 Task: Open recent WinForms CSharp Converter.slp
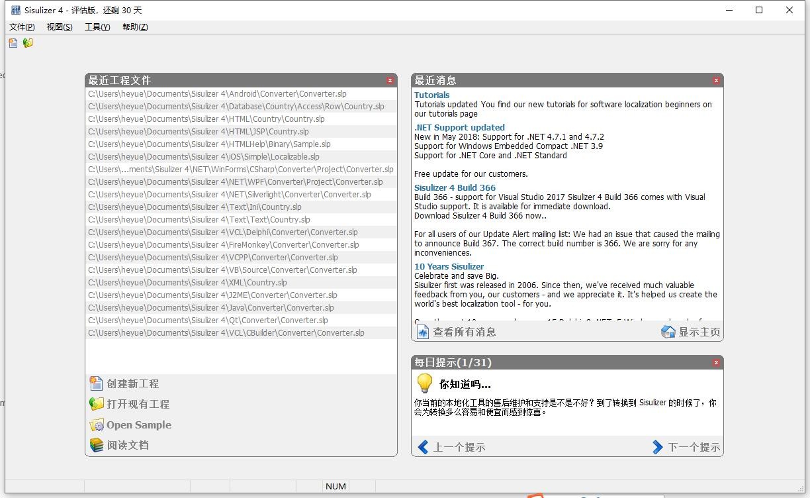(x=242, y=169)
